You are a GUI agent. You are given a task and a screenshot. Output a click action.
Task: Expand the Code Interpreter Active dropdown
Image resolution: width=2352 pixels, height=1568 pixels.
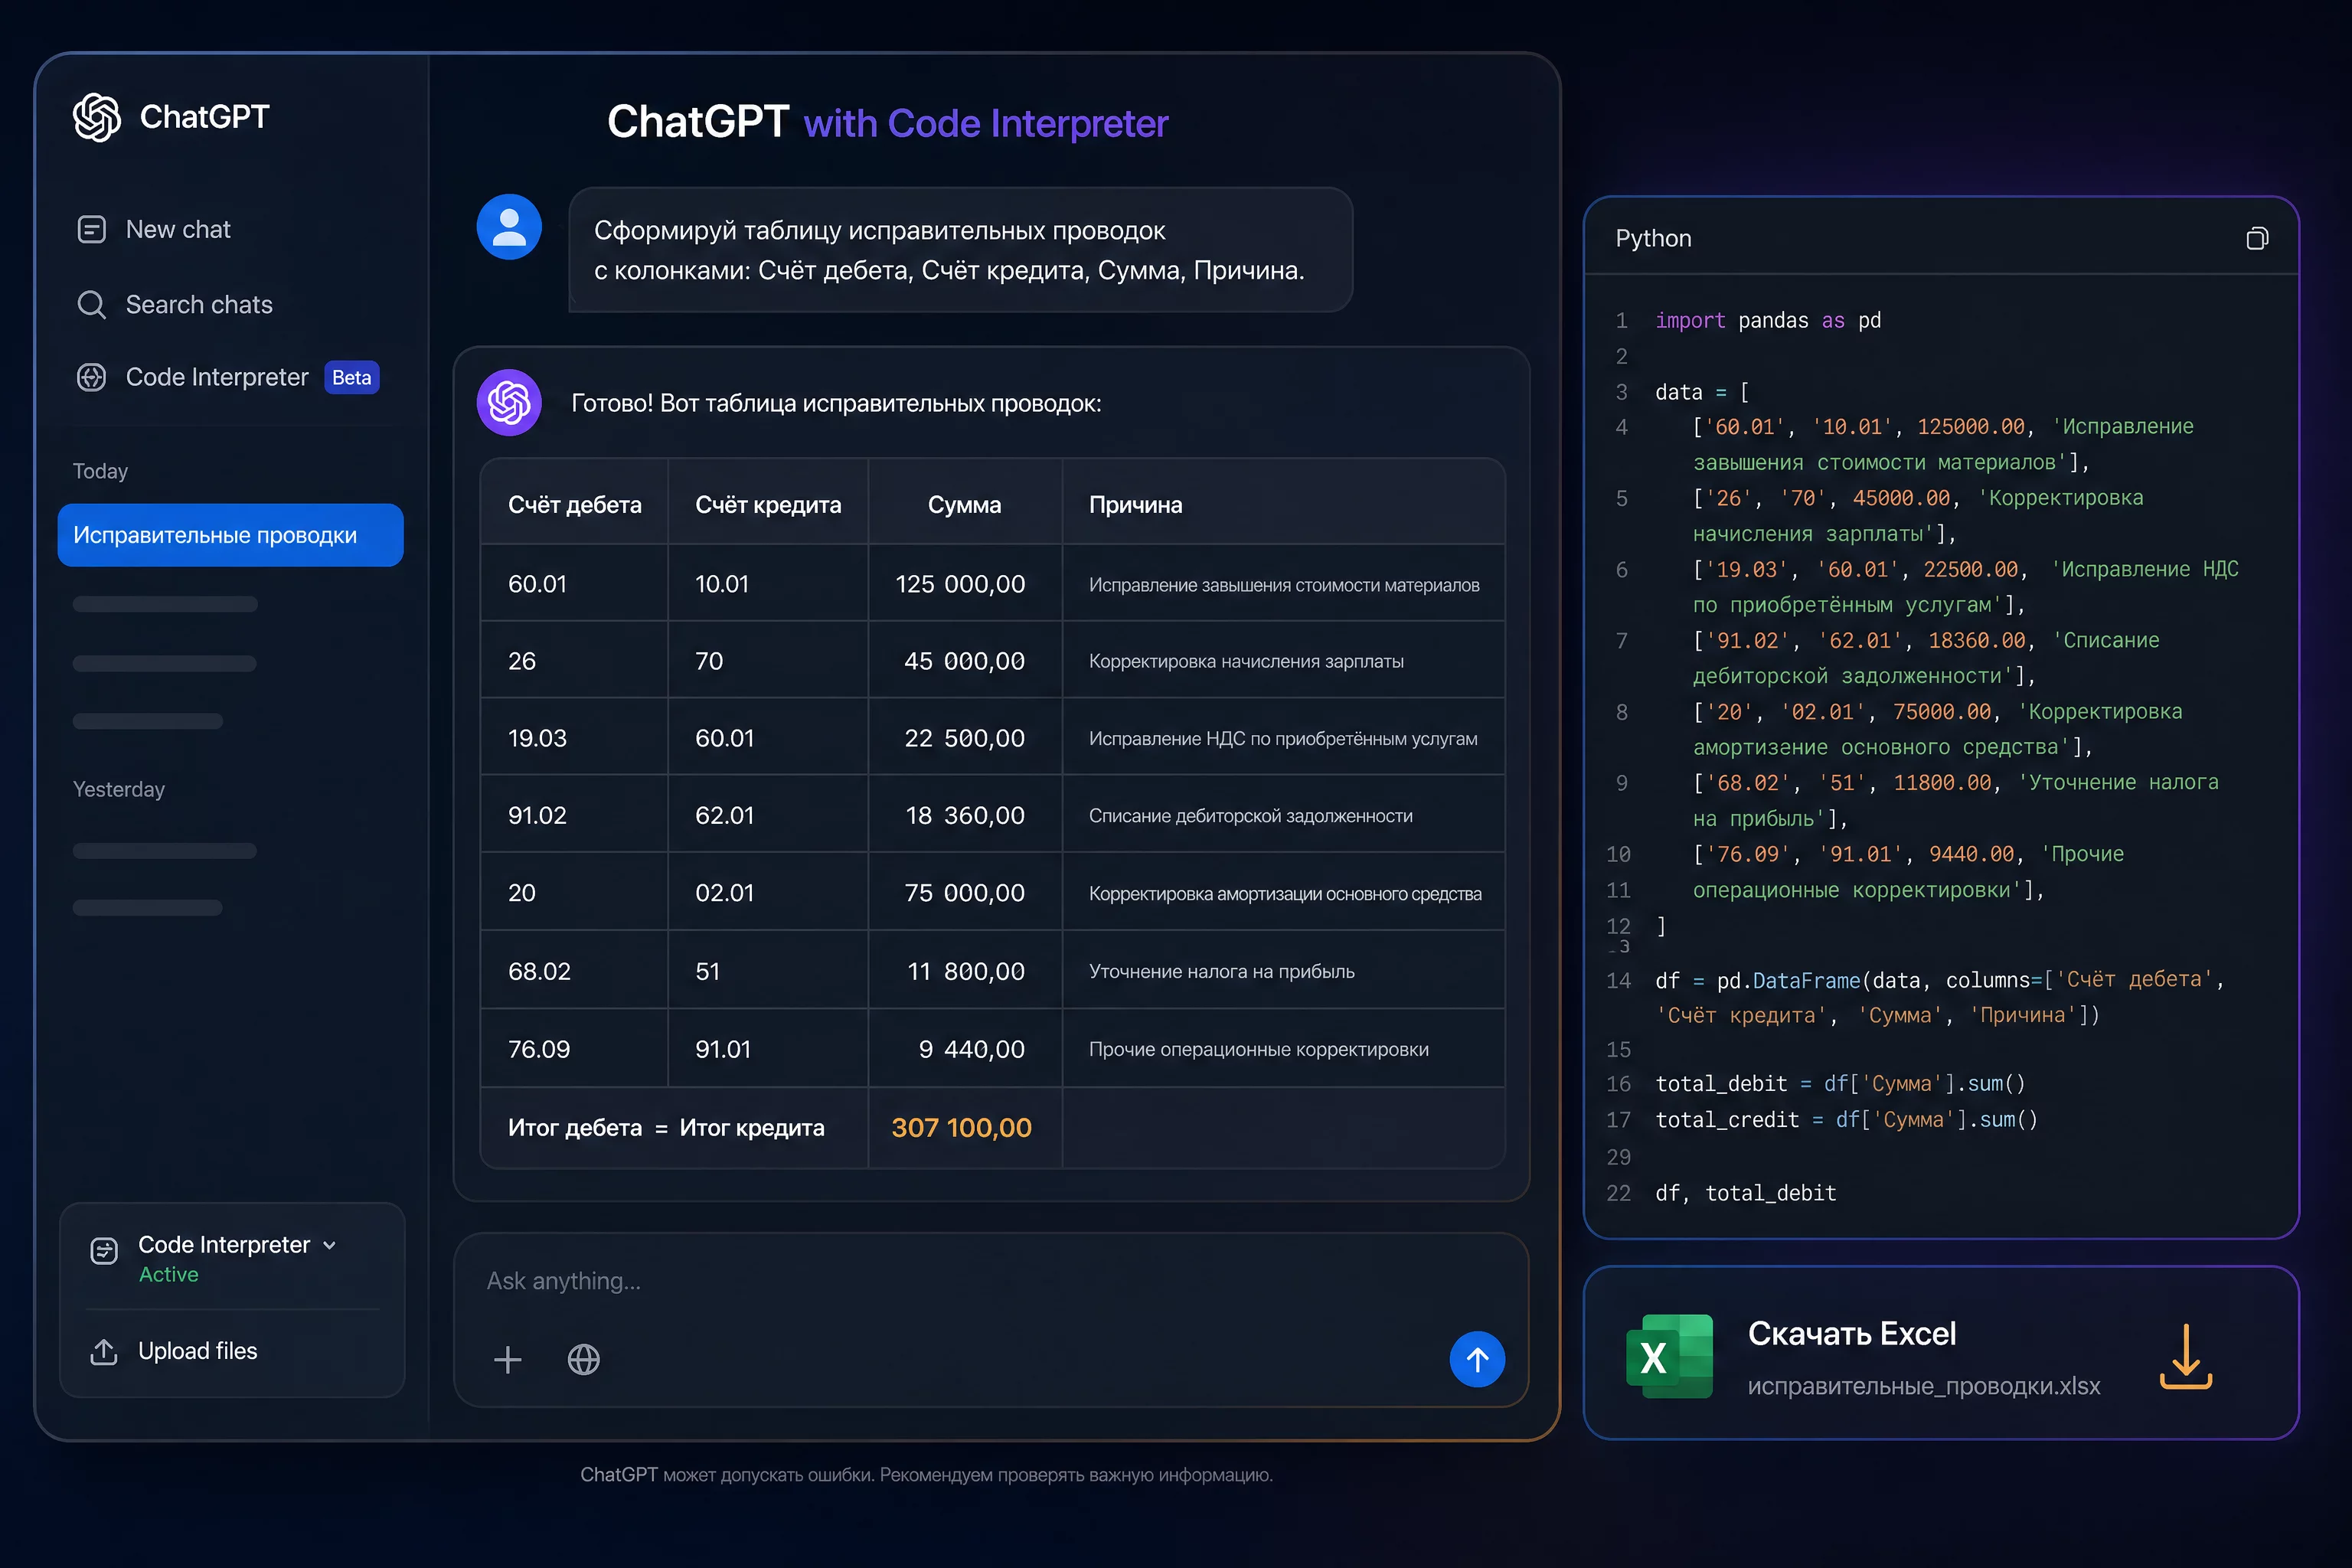tap(330, 1246)
